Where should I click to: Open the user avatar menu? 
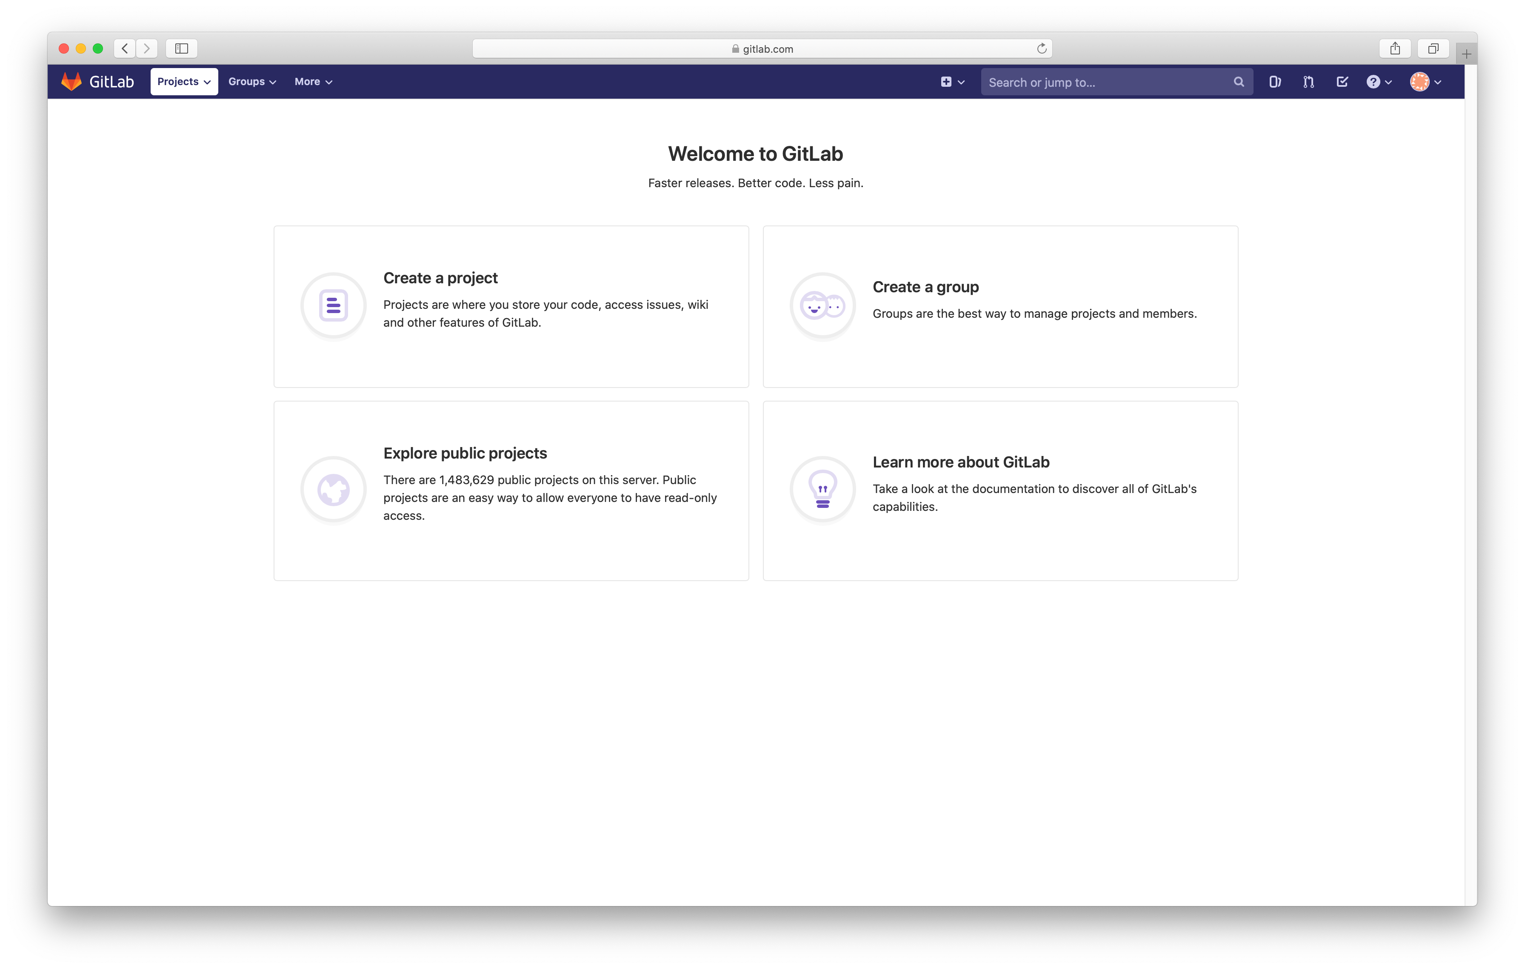point(1425,82)
